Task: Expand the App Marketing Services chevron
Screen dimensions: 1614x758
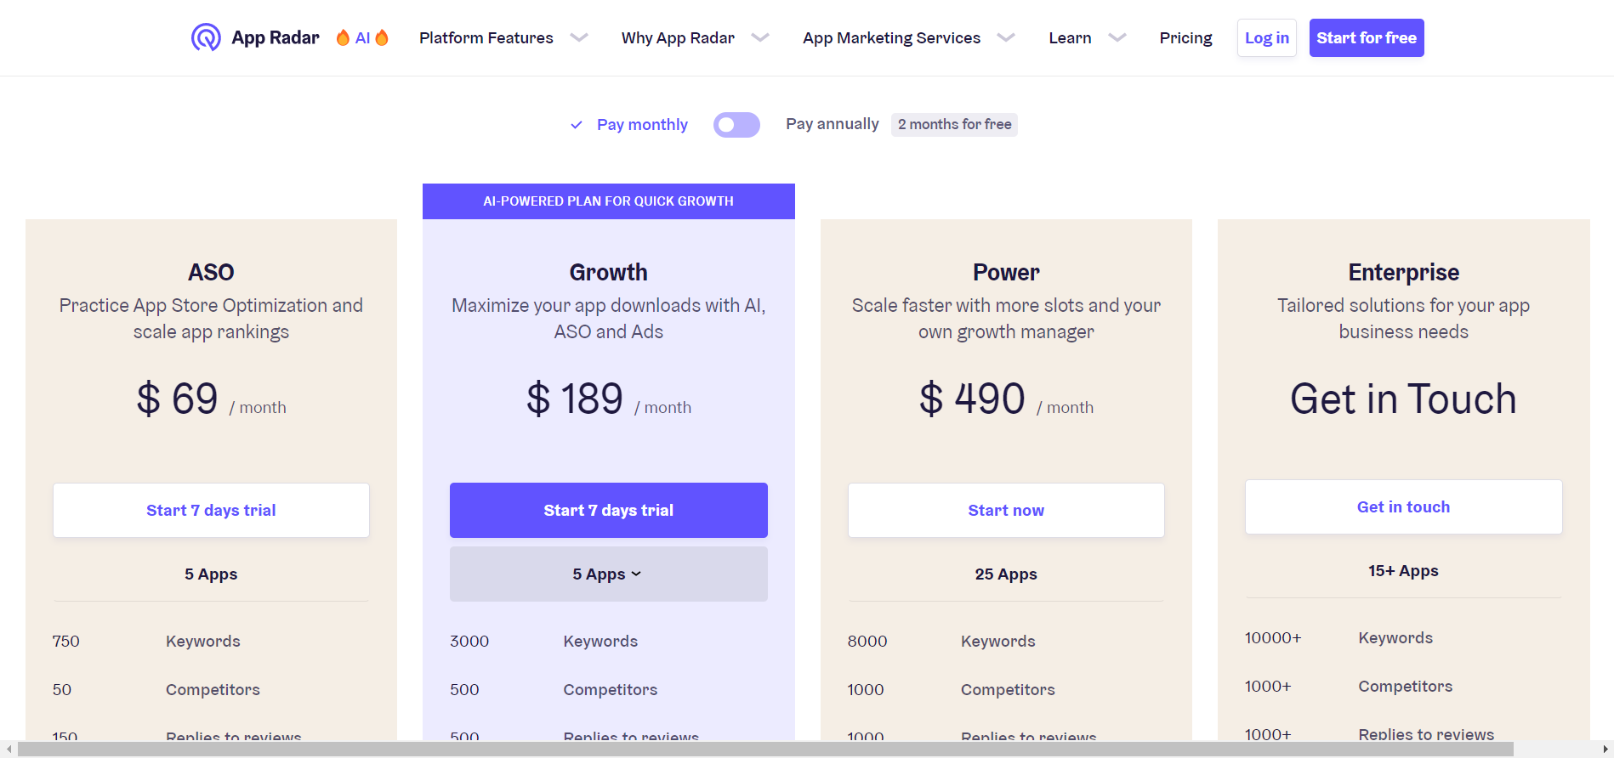Action: tap(1006, 37)
